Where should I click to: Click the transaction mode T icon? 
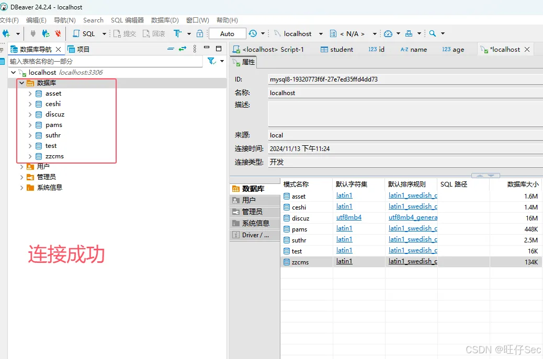tap(177, 33)
